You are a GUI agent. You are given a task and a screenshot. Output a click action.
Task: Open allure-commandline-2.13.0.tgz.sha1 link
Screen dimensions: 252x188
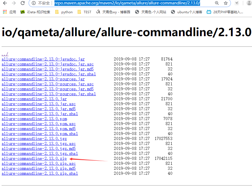[x=40, y=154]
